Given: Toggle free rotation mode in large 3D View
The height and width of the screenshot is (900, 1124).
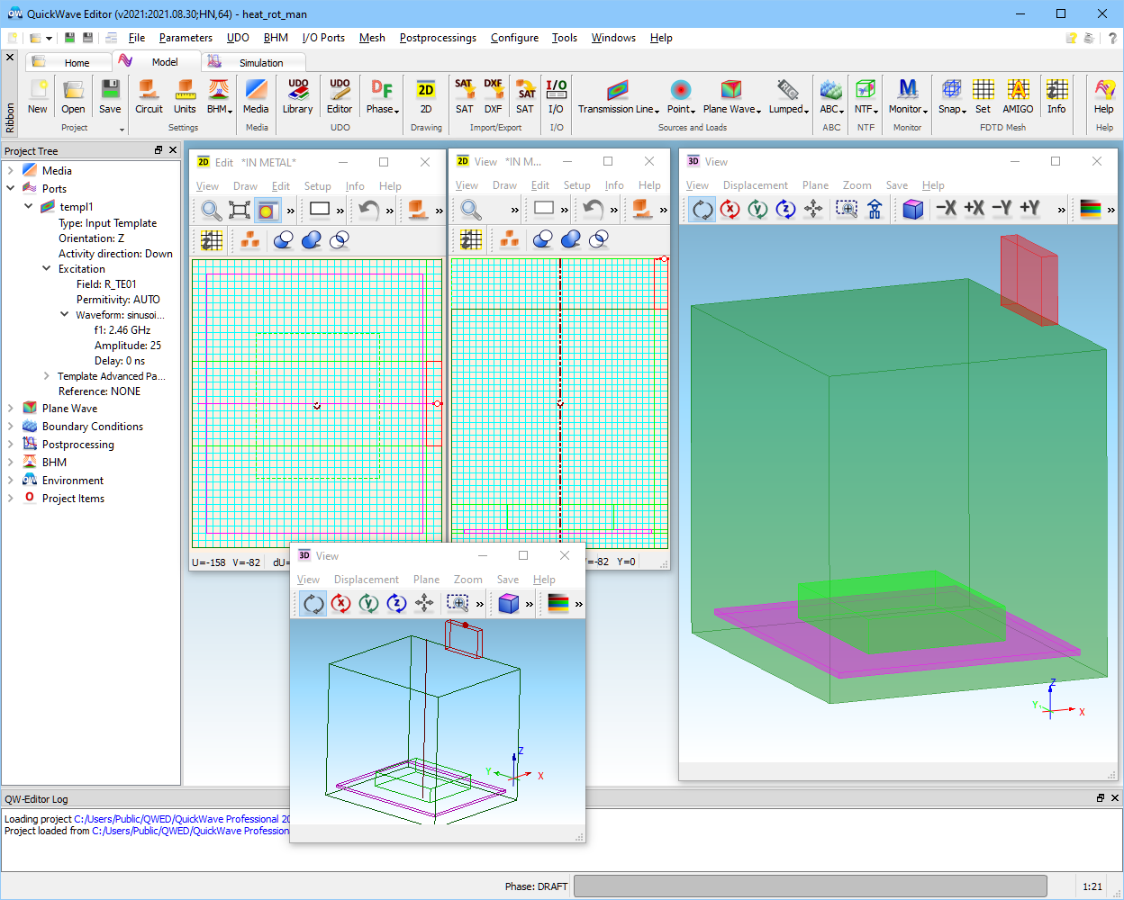Looking at the screenshot, I should pyautogui.click(x=702, y=209).
